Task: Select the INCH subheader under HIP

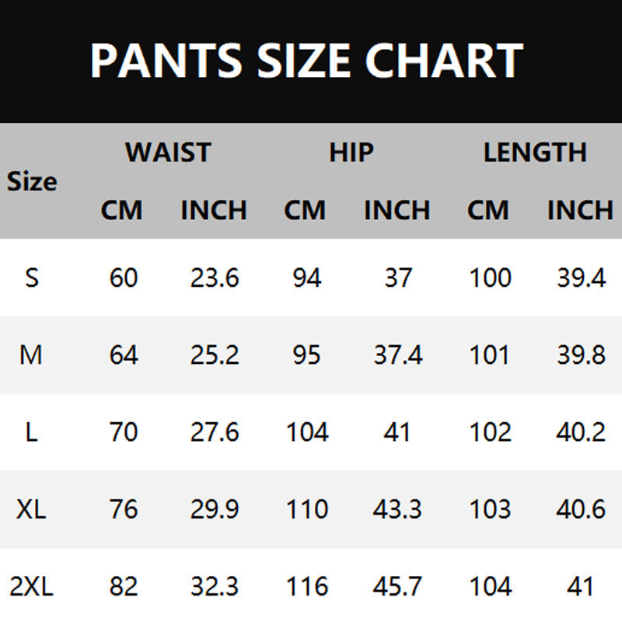Action: click(x=397, y=210)
